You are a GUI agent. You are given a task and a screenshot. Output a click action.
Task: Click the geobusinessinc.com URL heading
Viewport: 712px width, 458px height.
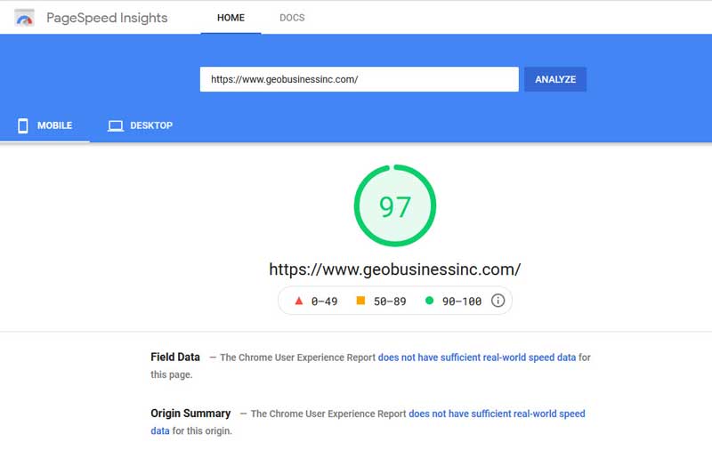394,269
